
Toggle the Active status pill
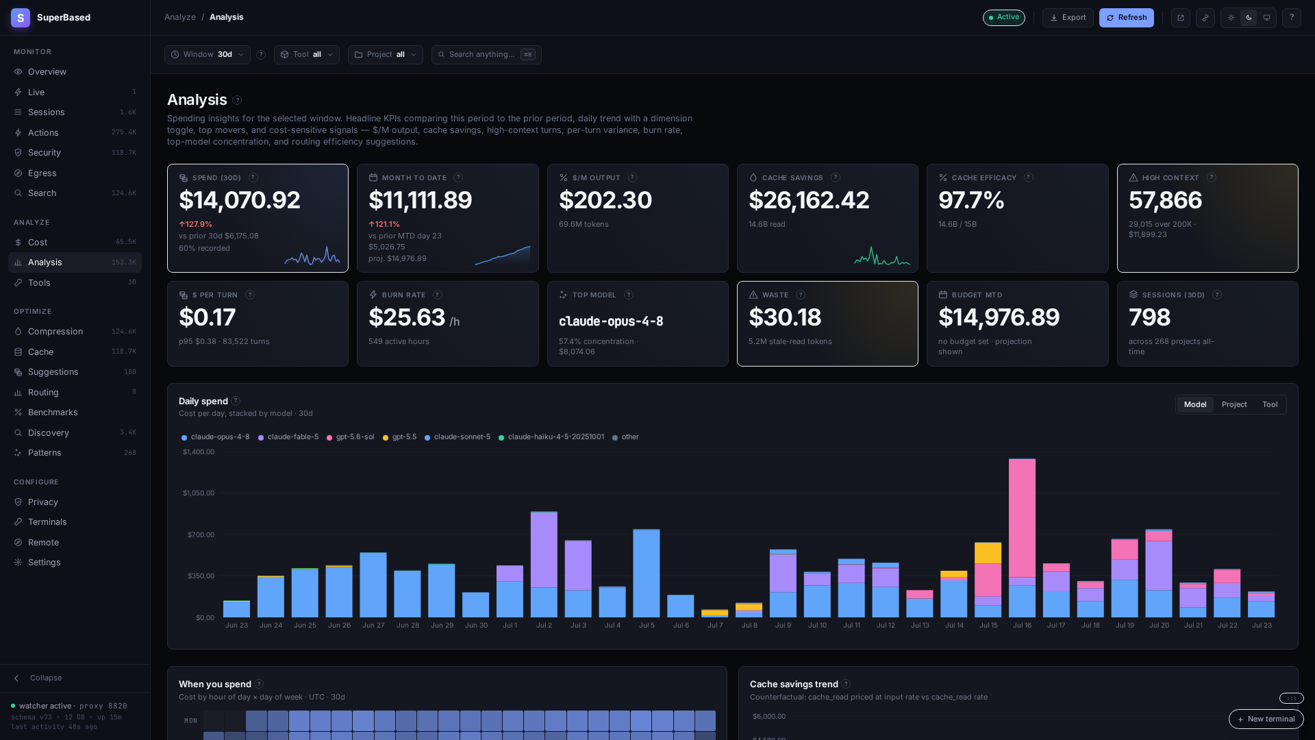[1003, 18]
